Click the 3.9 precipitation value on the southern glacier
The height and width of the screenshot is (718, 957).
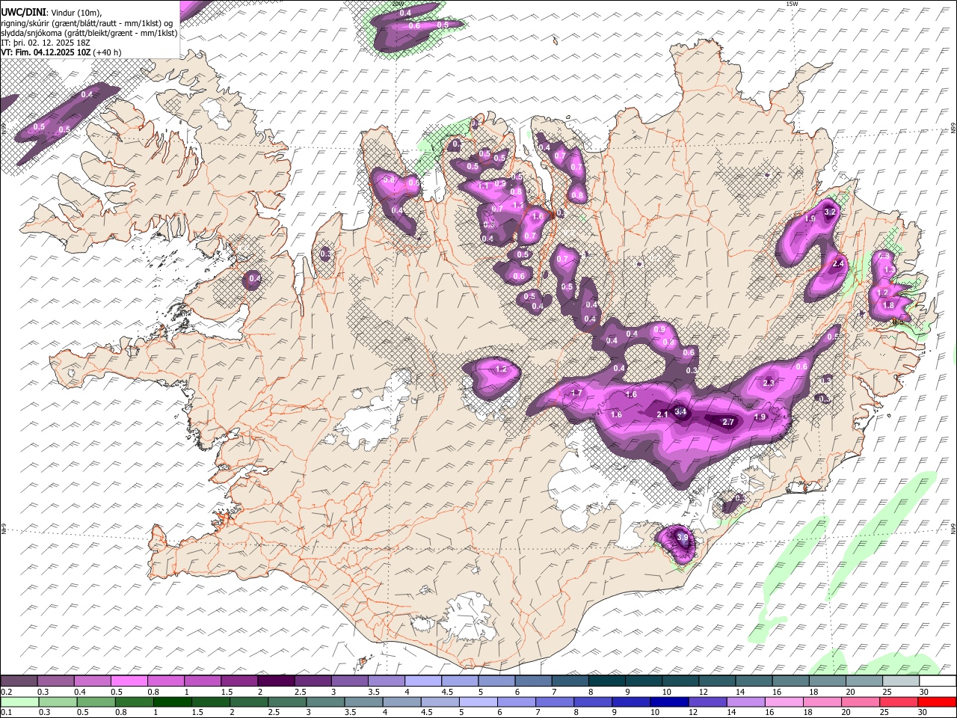(682, 537)
